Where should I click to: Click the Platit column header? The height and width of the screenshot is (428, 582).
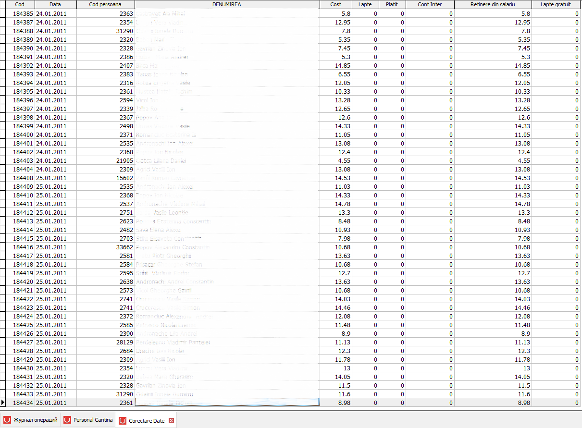[x=392, y=4]
